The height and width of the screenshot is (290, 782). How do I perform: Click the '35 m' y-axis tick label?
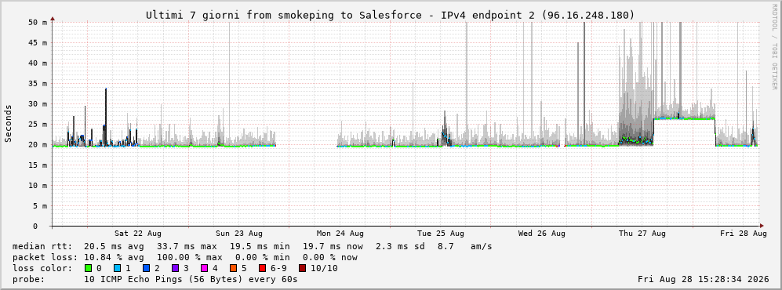38,84
